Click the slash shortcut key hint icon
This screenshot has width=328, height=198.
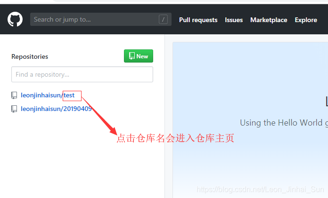[x=163, y=19]
